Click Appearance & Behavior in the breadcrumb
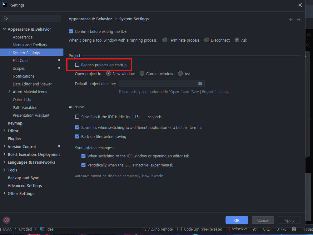Image resolution: width=313 pixels, height=235 pixels. click(90, 19)
